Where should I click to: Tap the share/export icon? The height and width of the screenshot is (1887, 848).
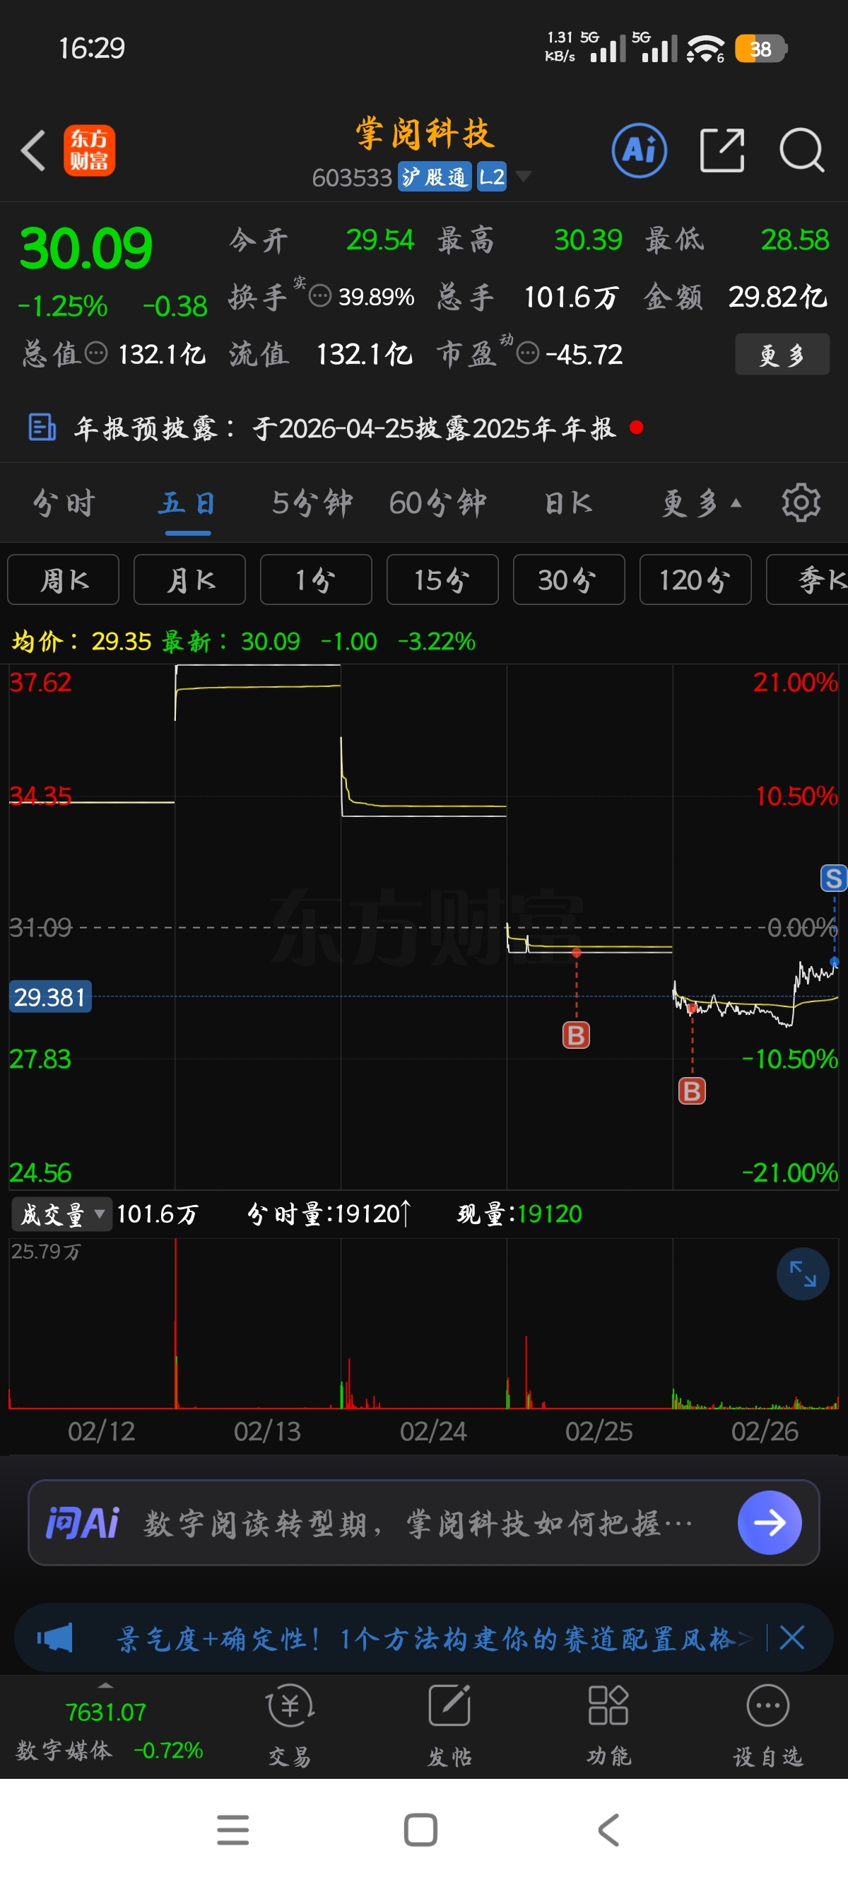coord(722,150)
